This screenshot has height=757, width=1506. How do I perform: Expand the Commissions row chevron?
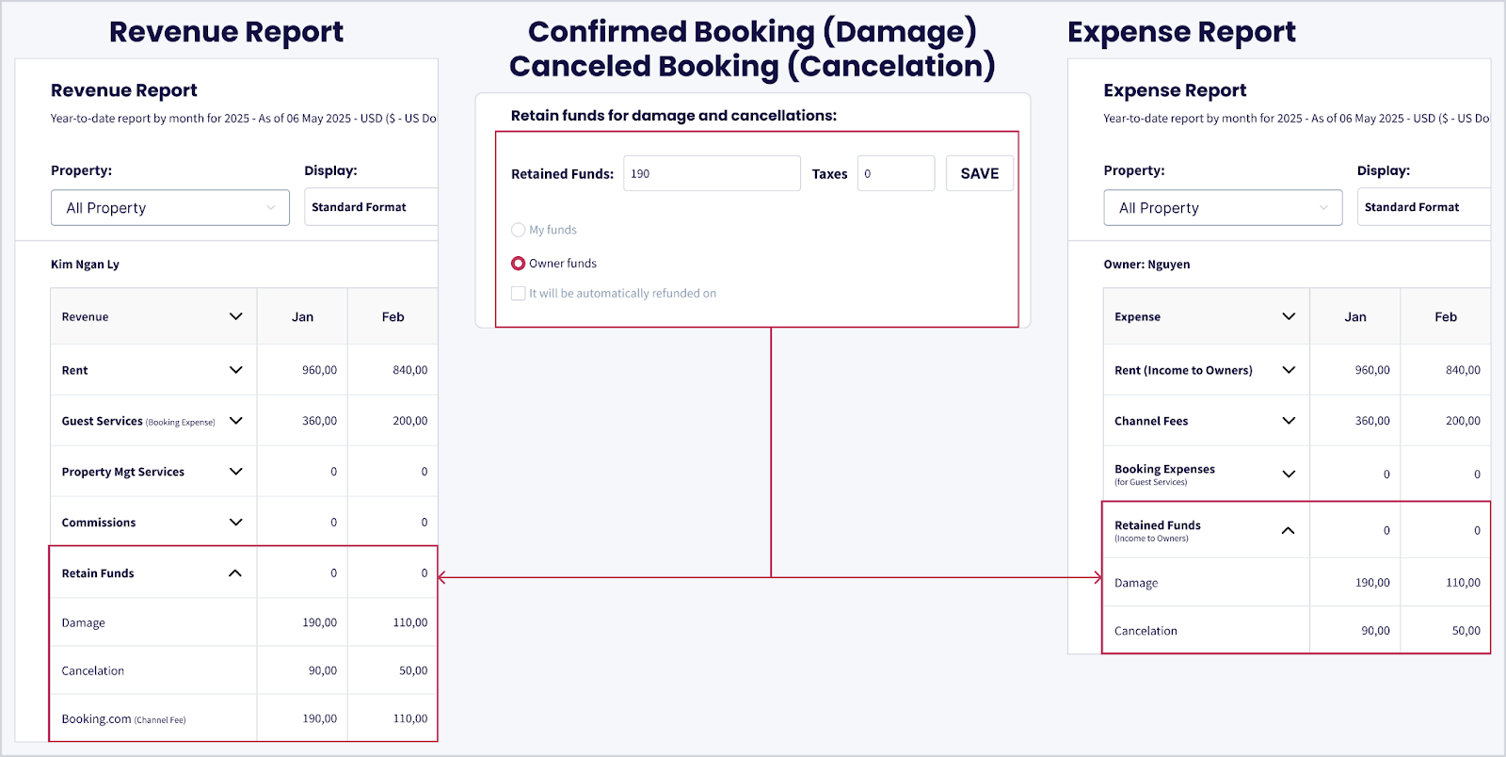point(235,523)
